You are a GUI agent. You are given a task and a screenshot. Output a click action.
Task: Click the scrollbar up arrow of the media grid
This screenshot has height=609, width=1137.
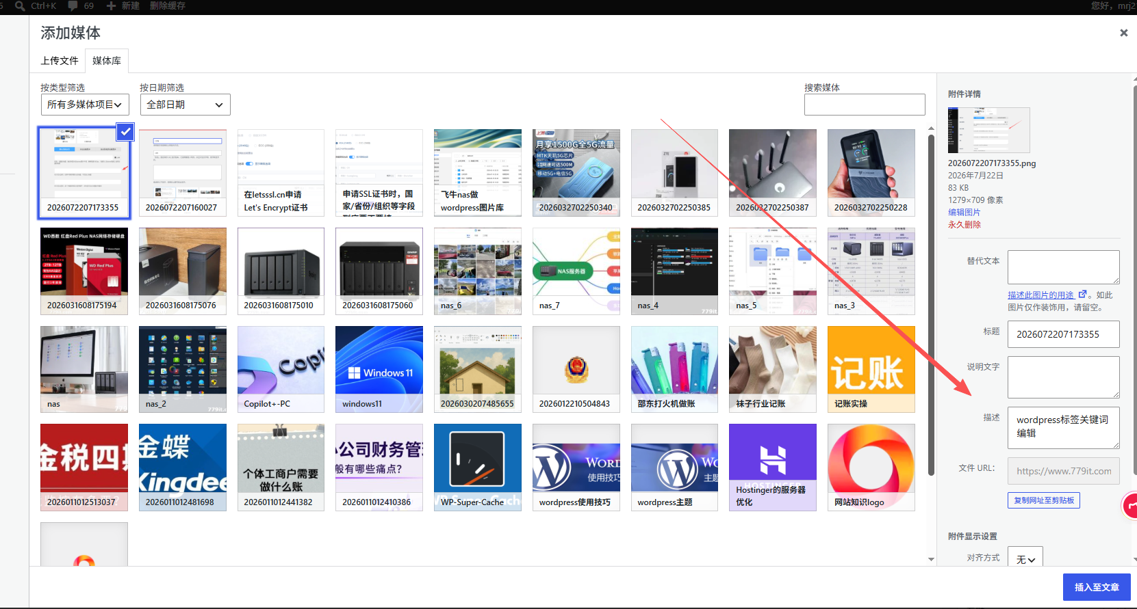931,128
